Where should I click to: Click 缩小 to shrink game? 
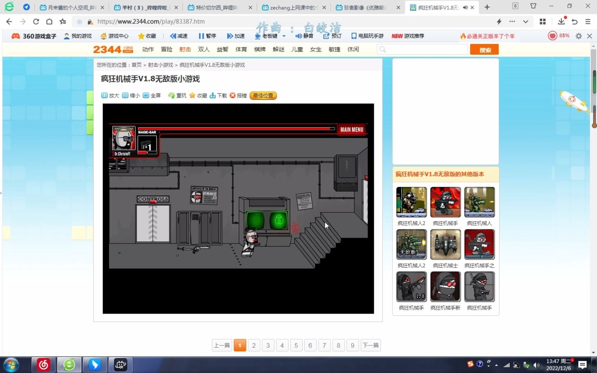tap(131, 96)
